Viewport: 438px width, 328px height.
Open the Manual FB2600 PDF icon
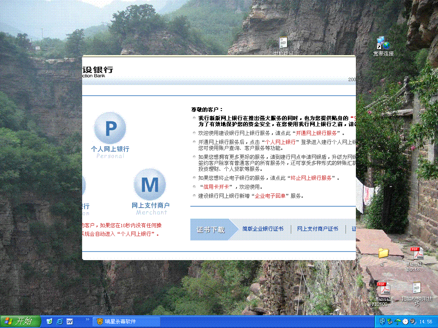(x=383, y=294)
